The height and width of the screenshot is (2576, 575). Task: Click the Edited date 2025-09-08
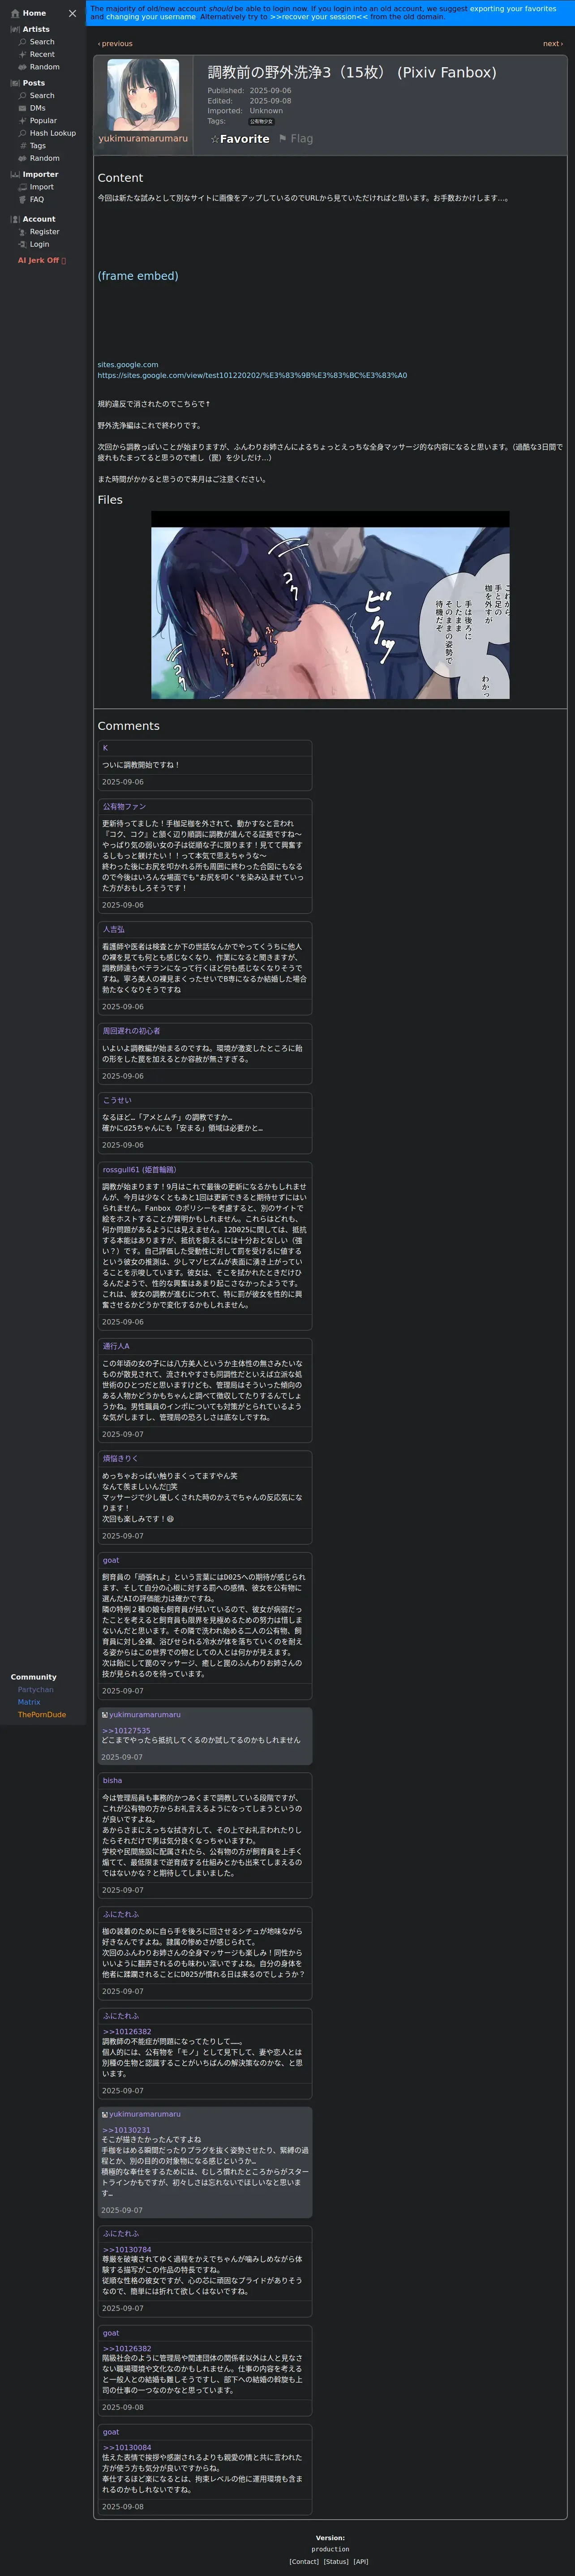point(271,101)
